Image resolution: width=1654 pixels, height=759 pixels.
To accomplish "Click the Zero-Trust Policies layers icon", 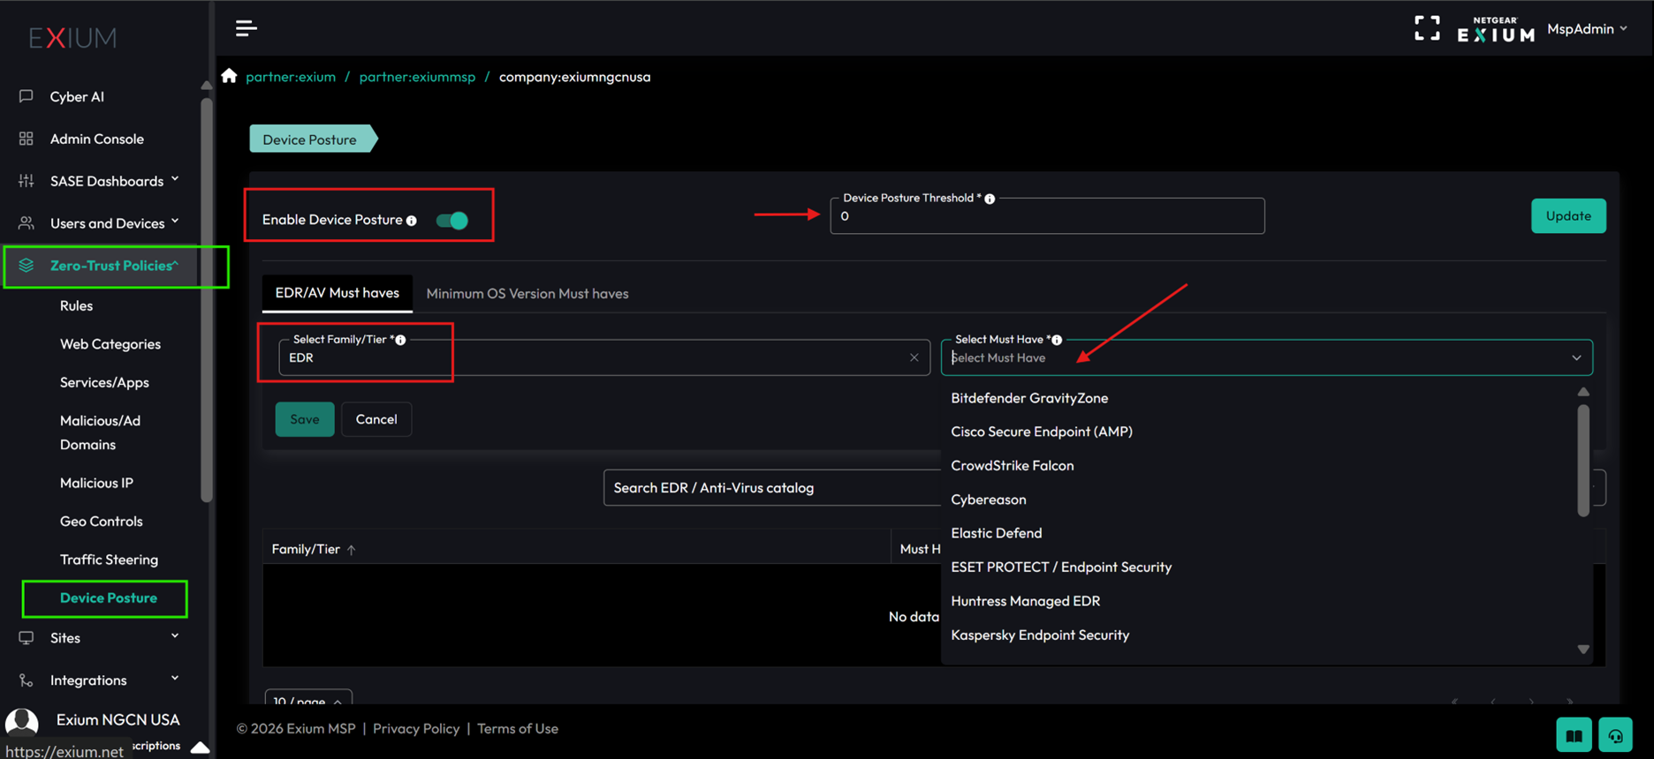I will coord(27,266).
